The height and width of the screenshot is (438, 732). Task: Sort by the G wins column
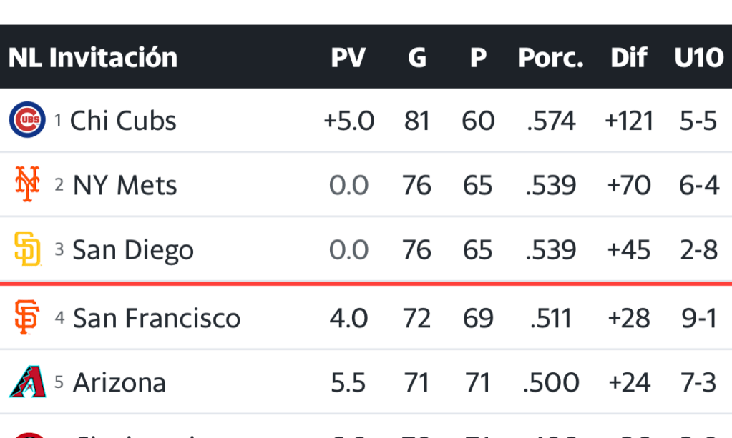coord(417,57)
